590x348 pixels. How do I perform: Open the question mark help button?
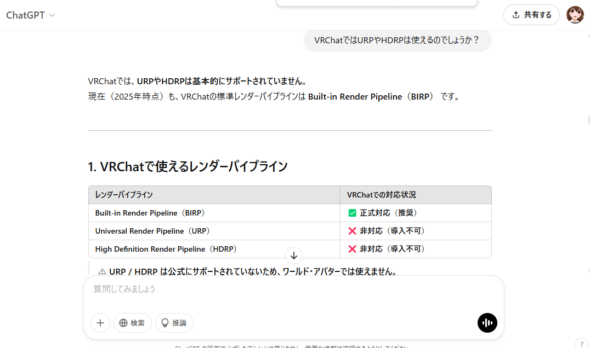[x=582, y=344]
